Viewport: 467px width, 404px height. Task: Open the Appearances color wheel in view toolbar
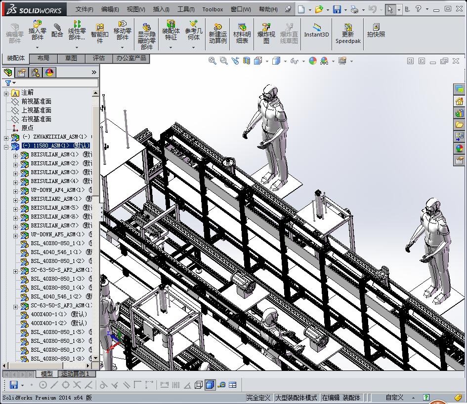312,61
